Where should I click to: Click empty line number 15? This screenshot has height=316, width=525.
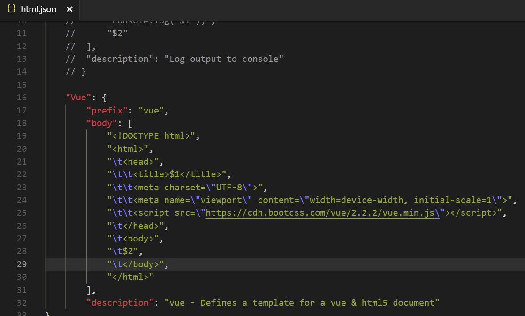(22, 85)
